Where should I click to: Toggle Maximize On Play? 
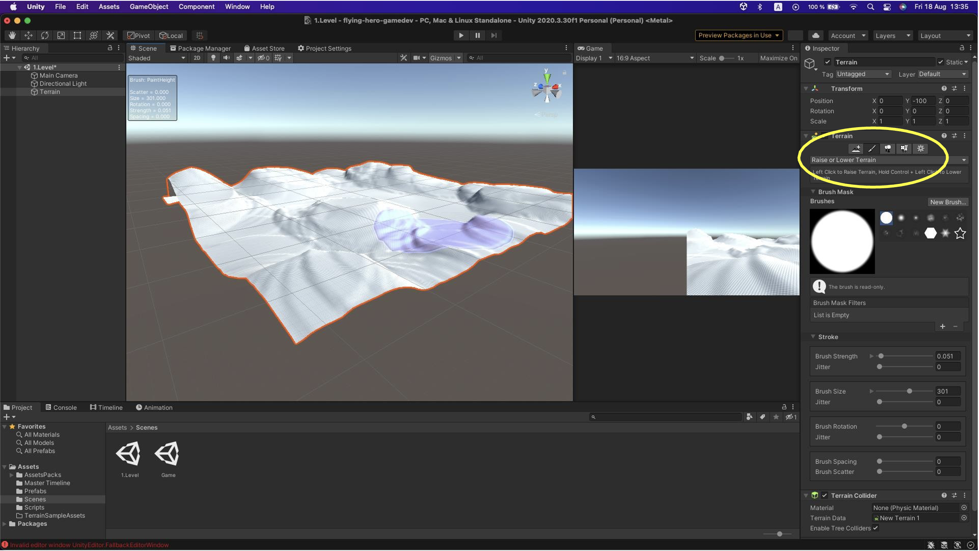(x=778, y=58)
